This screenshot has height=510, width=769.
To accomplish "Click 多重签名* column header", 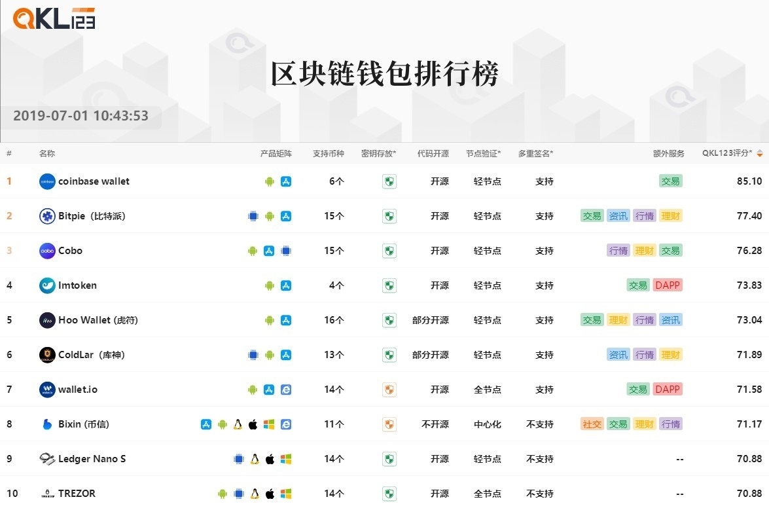I will pyautogui.click(x=535, y=153).
